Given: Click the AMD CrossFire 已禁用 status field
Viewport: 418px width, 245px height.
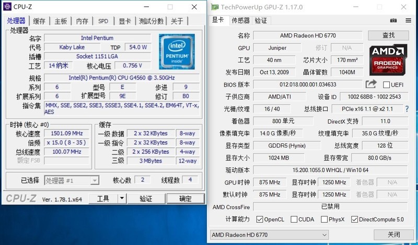Looking at the screenshot, I should pyautogui.click(x=330, y=207).
